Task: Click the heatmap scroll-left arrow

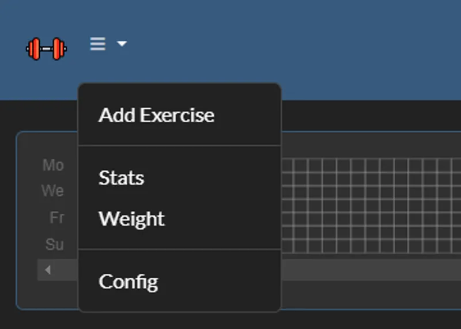Action: [48, 270]
